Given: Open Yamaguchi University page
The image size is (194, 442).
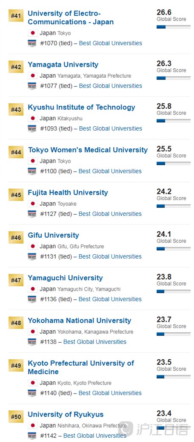Looking at the screenshot, I should pos(65,278).
